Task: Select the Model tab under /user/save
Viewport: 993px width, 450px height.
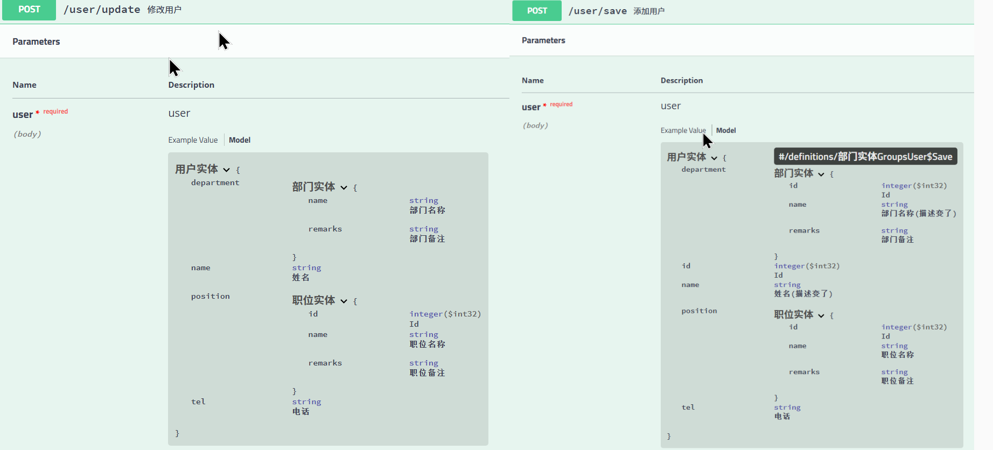Action: coord(726,130)
